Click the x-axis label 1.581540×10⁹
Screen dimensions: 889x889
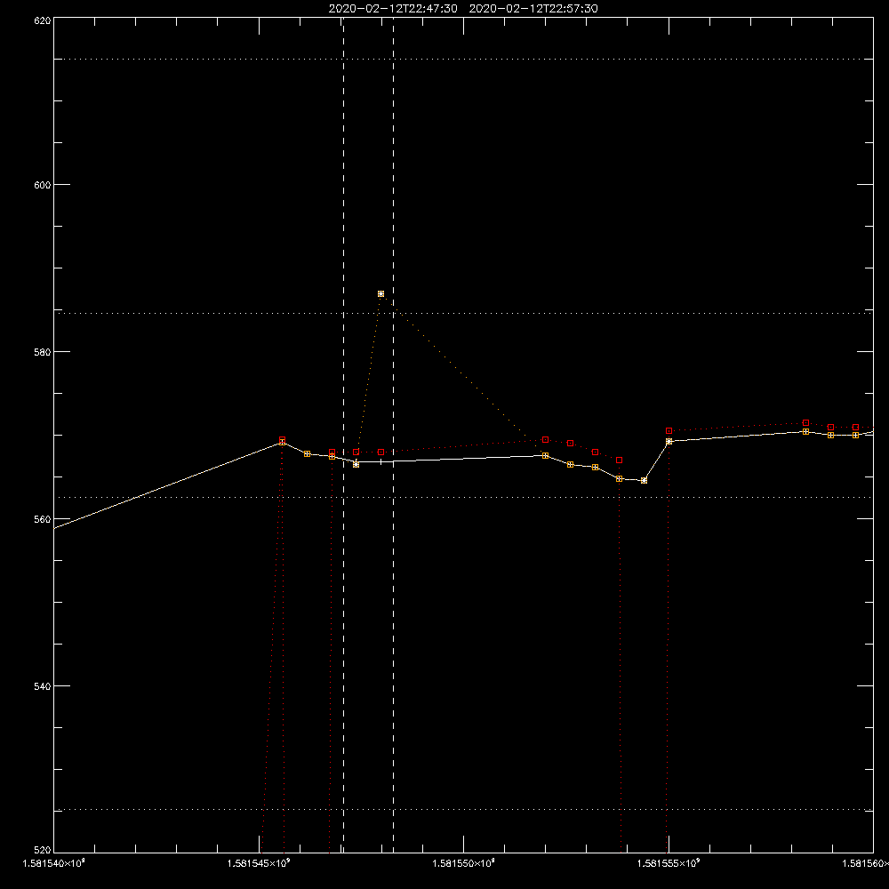pos(53,863)
